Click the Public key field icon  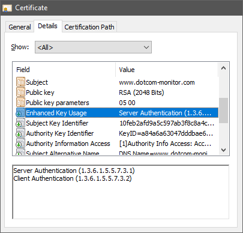point(20,92)
